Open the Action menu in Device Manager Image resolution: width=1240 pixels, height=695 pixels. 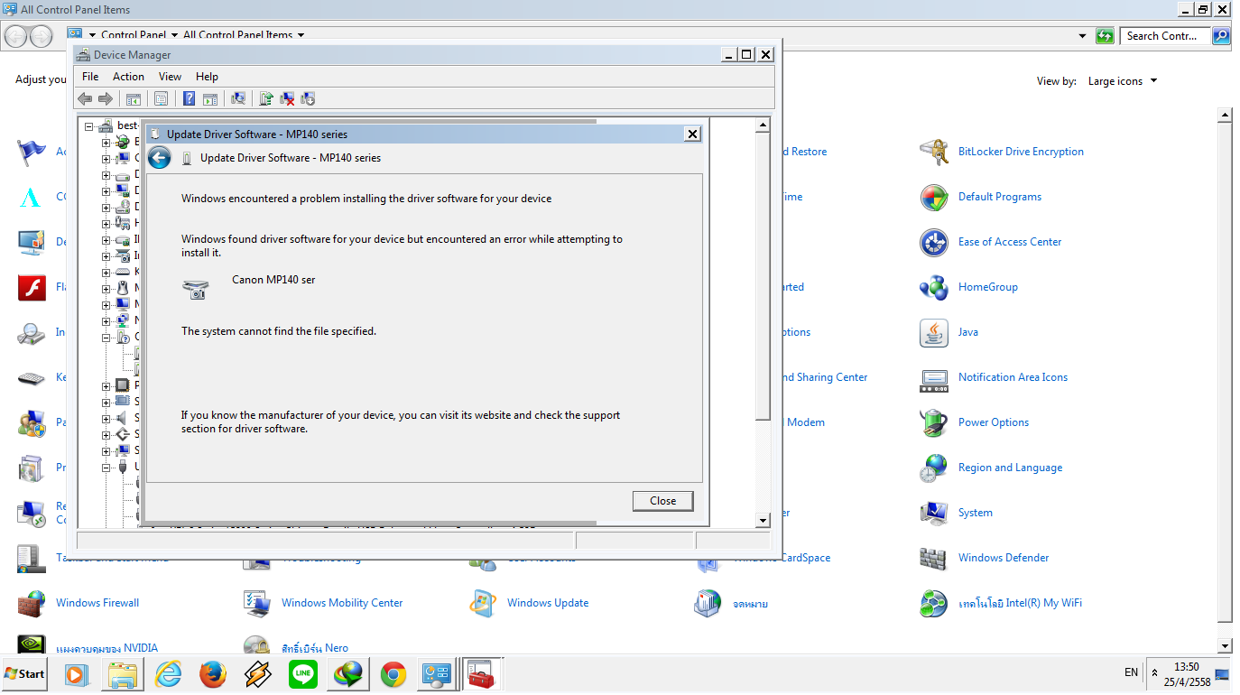pos(128,77)
